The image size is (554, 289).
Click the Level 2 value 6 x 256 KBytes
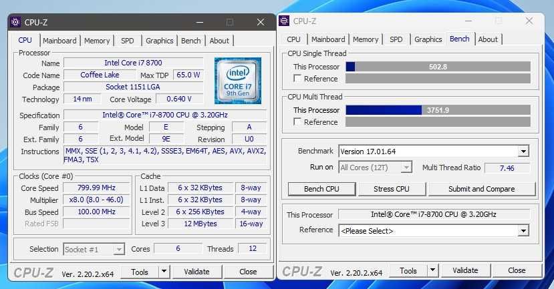pos(200,212)
